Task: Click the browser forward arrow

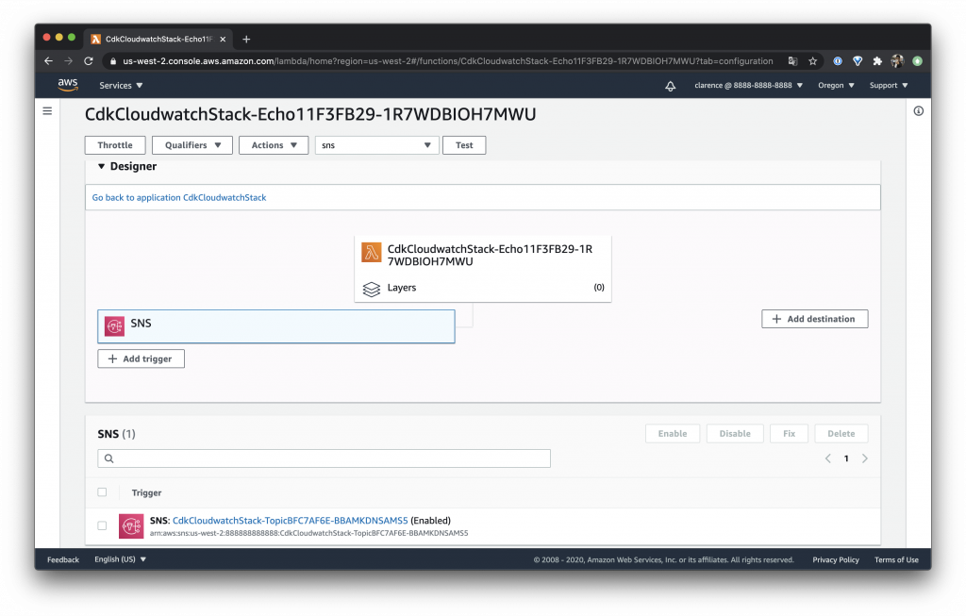Action: point(68,61)
